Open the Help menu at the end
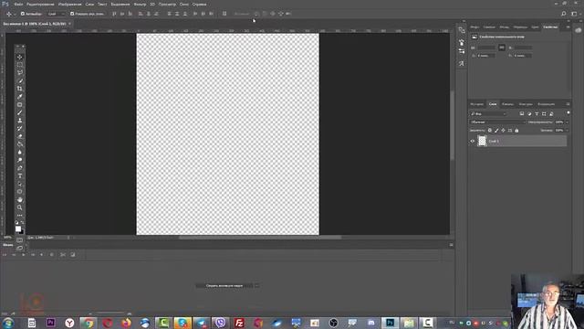The width and height of the screenshot is (584, 329). point(199,4)
